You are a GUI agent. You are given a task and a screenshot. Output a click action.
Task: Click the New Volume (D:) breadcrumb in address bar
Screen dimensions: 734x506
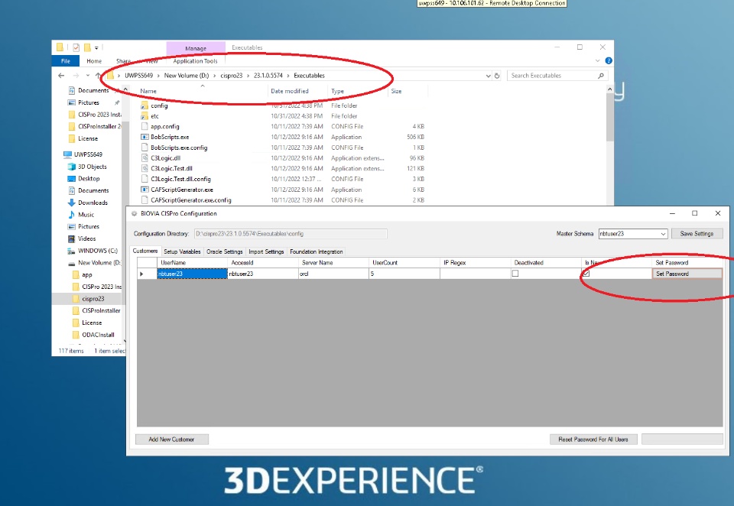[187, 76]
